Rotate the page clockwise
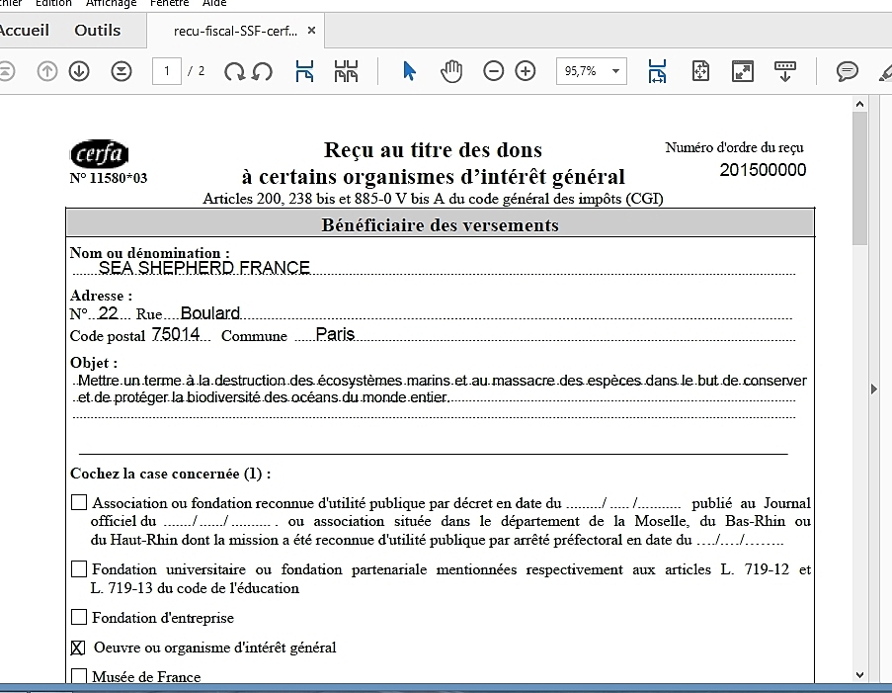892x693 pixels. [x=234, y=71]
